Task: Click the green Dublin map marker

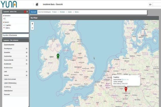Action: [58, 56]
